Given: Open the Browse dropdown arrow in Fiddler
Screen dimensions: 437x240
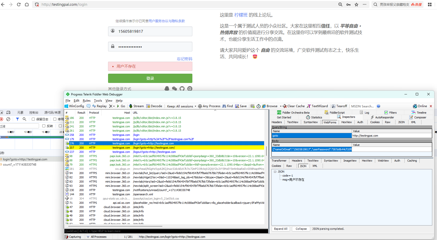Looking at the screenshot, I should pos(281,106).
